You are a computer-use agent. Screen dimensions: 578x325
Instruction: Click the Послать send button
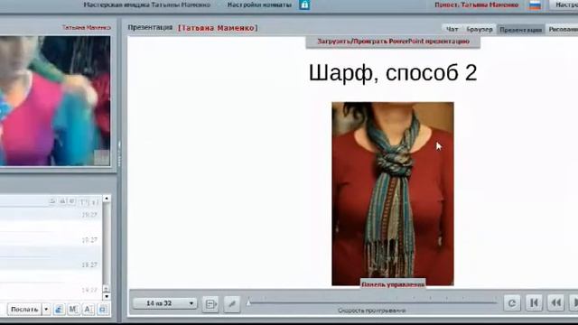click(x=24, y=309)
